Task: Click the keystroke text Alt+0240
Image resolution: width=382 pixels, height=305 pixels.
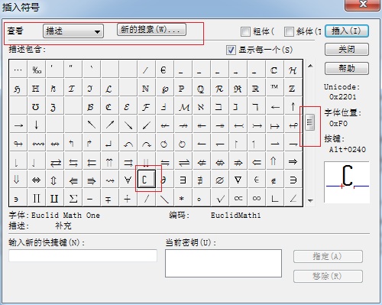Action: [348, 149]
